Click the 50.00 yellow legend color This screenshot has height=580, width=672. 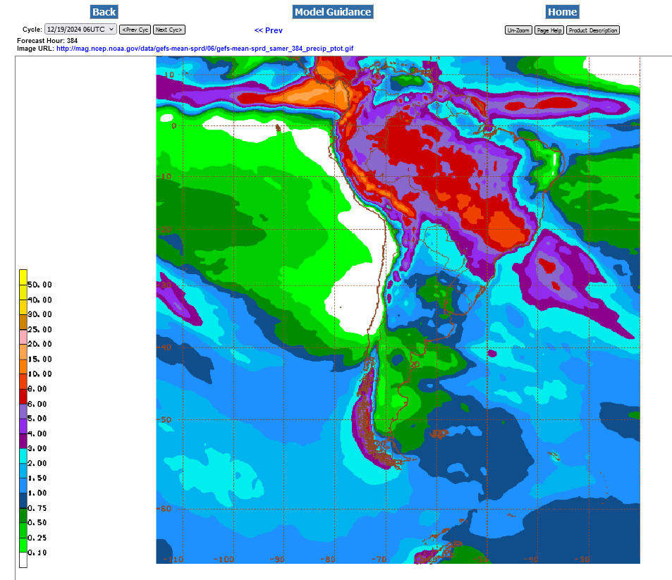pos(23,277)
